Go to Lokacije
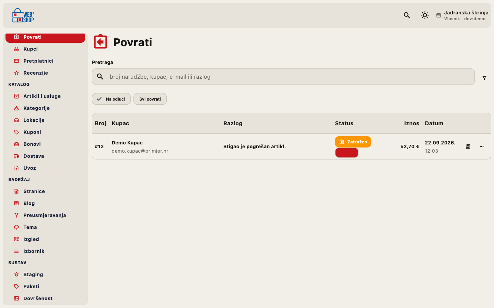 pos(45,120)
